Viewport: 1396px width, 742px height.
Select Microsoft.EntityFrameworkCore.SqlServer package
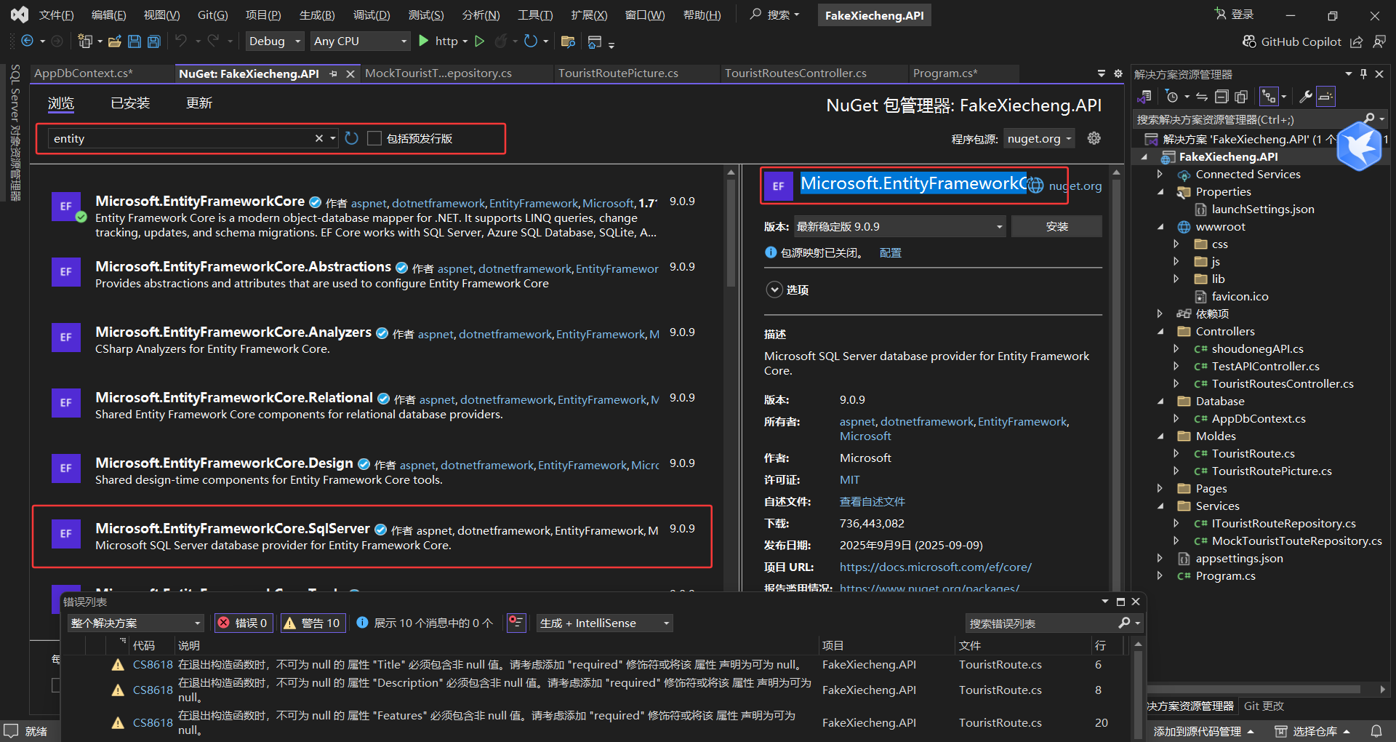[x=372, y=536]
